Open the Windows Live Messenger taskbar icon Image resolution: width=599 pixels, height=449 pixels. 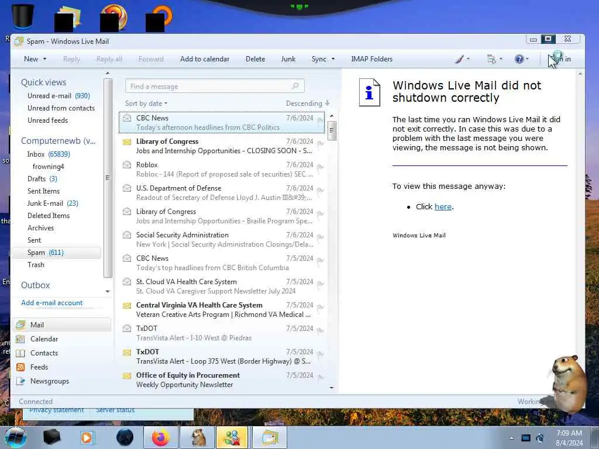[233, 437]
